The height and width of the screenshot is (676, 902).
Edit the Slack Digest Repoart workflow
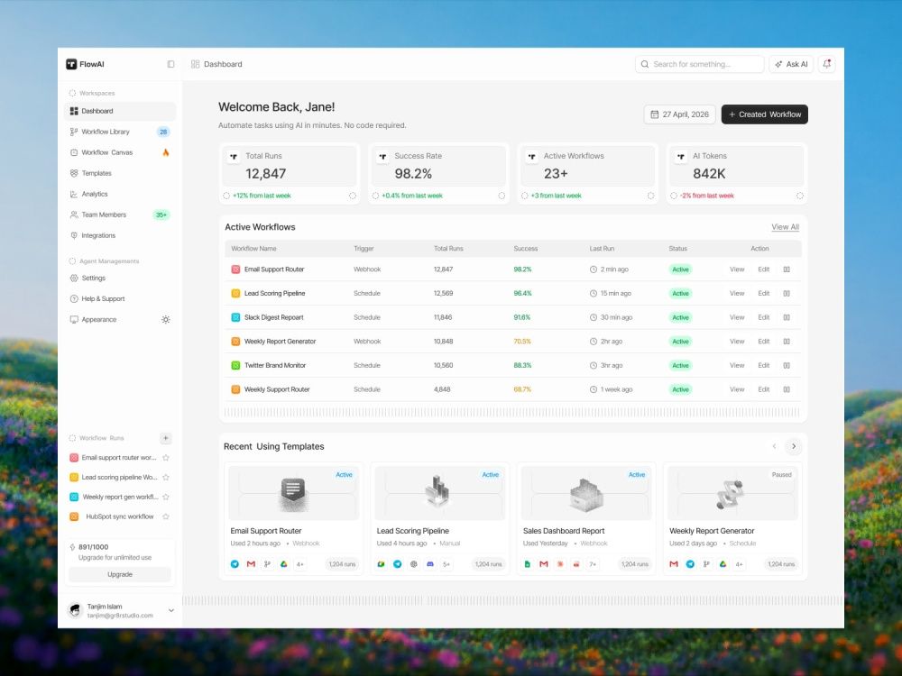click(763, 317)
